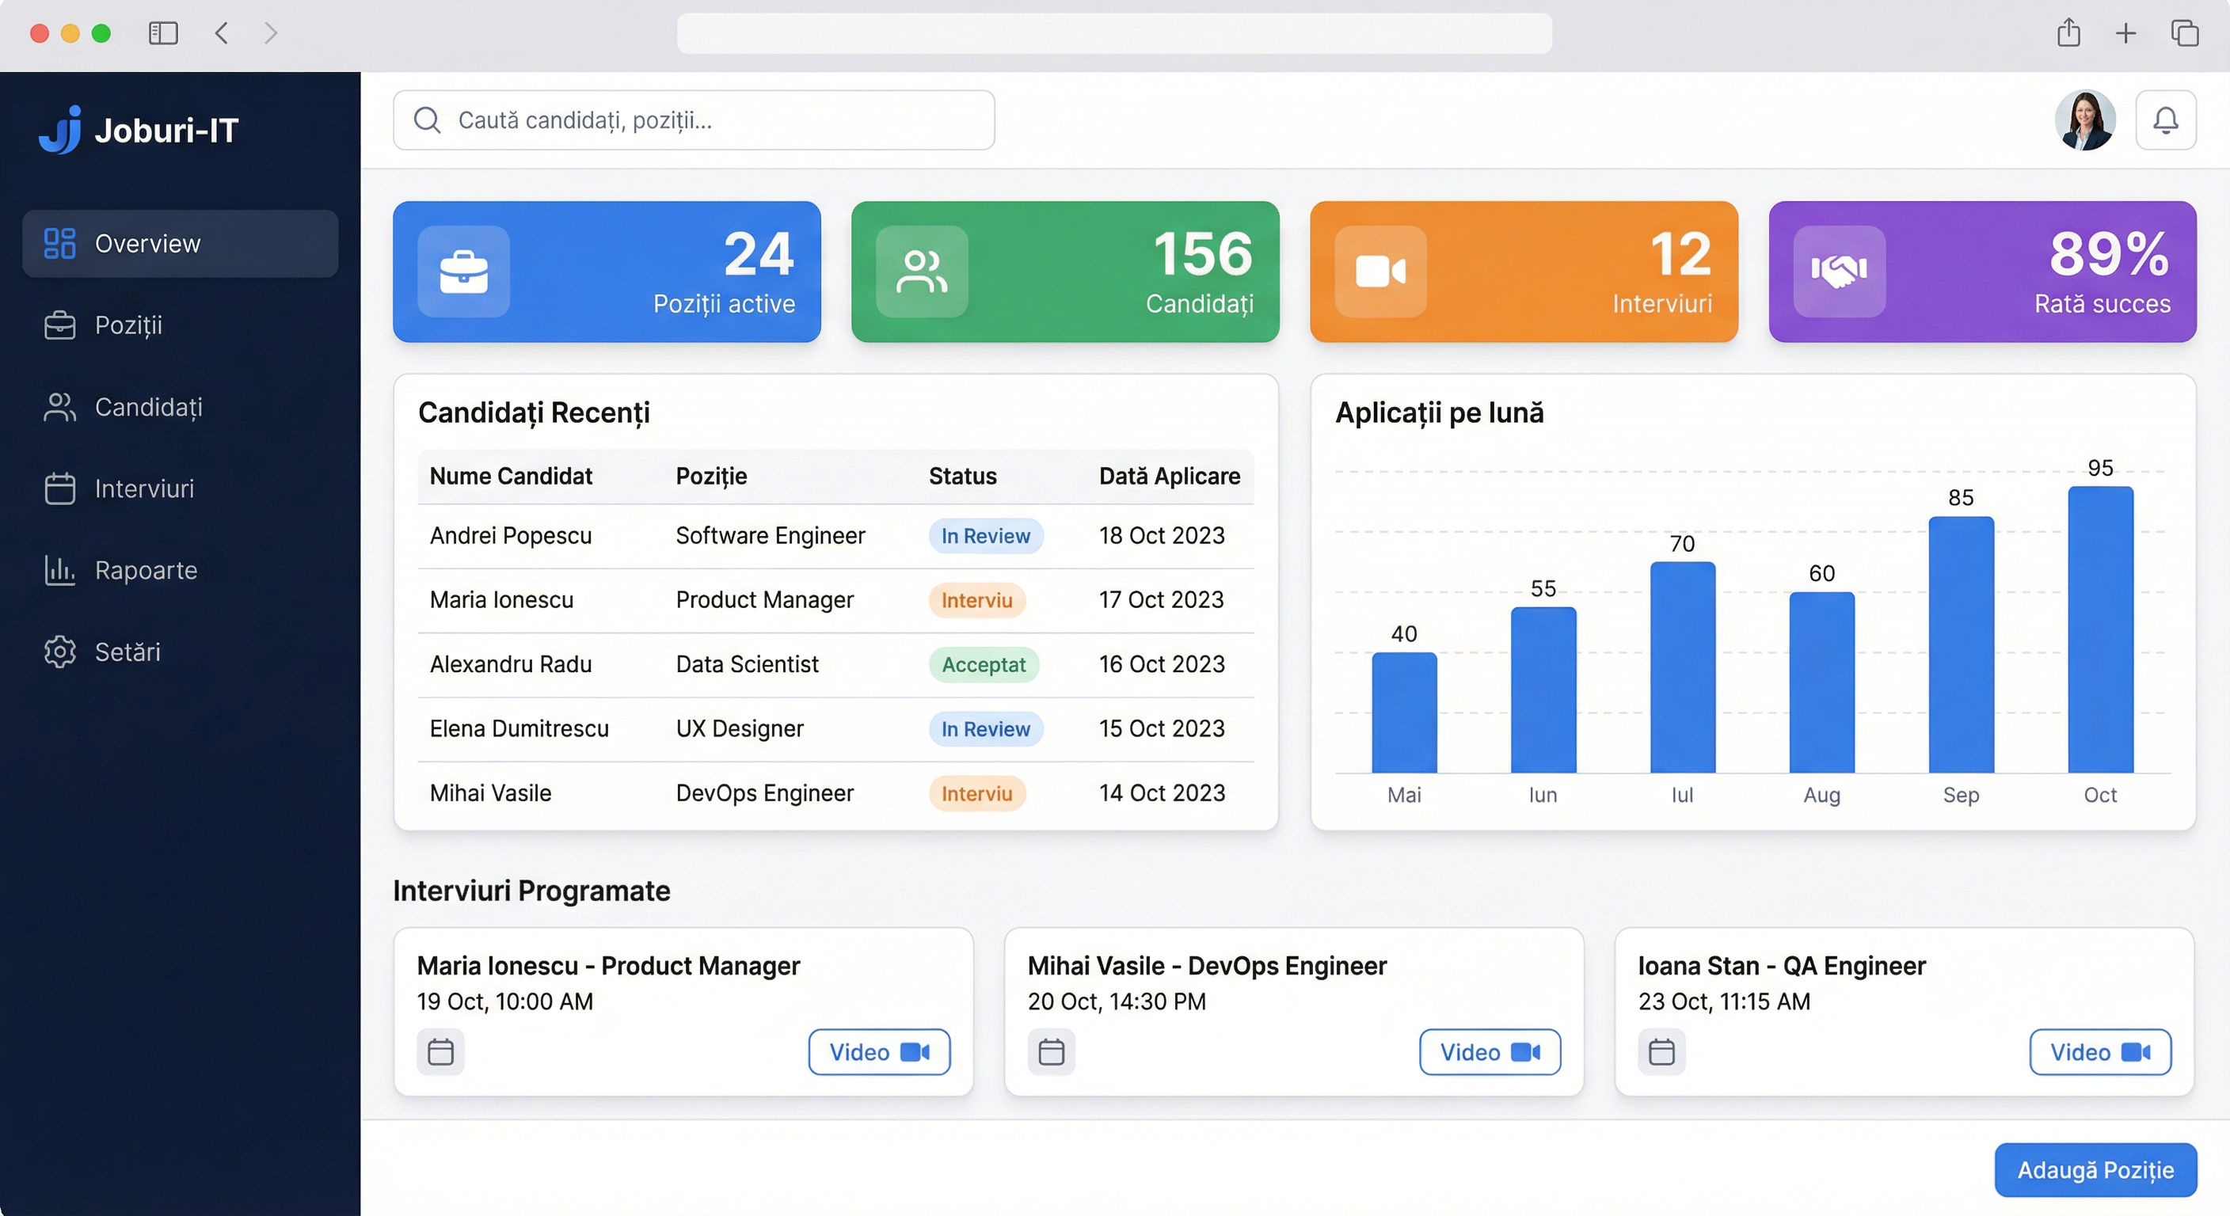The height and width of the screenshot is (1216, 2230).
Task: Click the browser share icon
Action: point(2068,33)
